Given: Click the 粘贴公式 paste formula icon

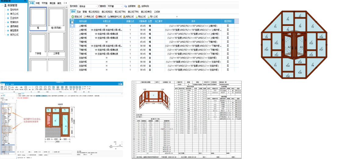Looking at the screenshot, I should [x=124, y=16].
